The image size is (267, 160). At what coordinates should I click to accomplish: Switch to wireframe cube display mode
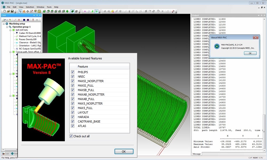(x=76, y=11)
